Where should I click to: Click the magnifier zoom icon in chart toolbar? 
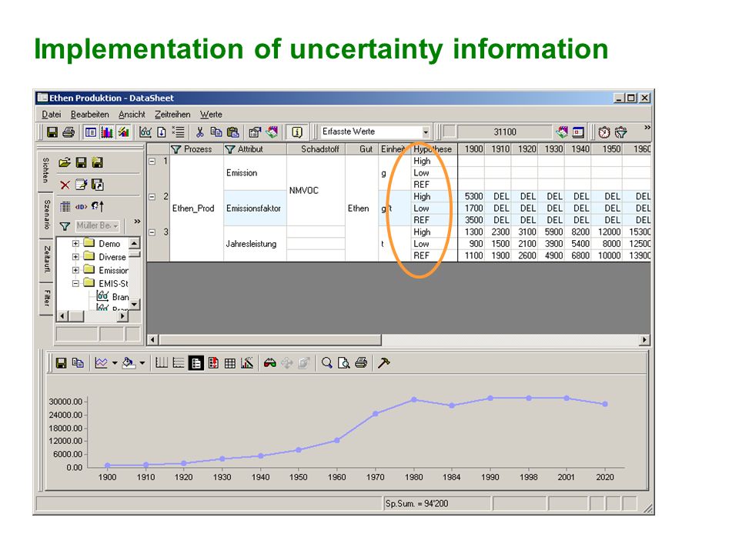click(326, 363)
